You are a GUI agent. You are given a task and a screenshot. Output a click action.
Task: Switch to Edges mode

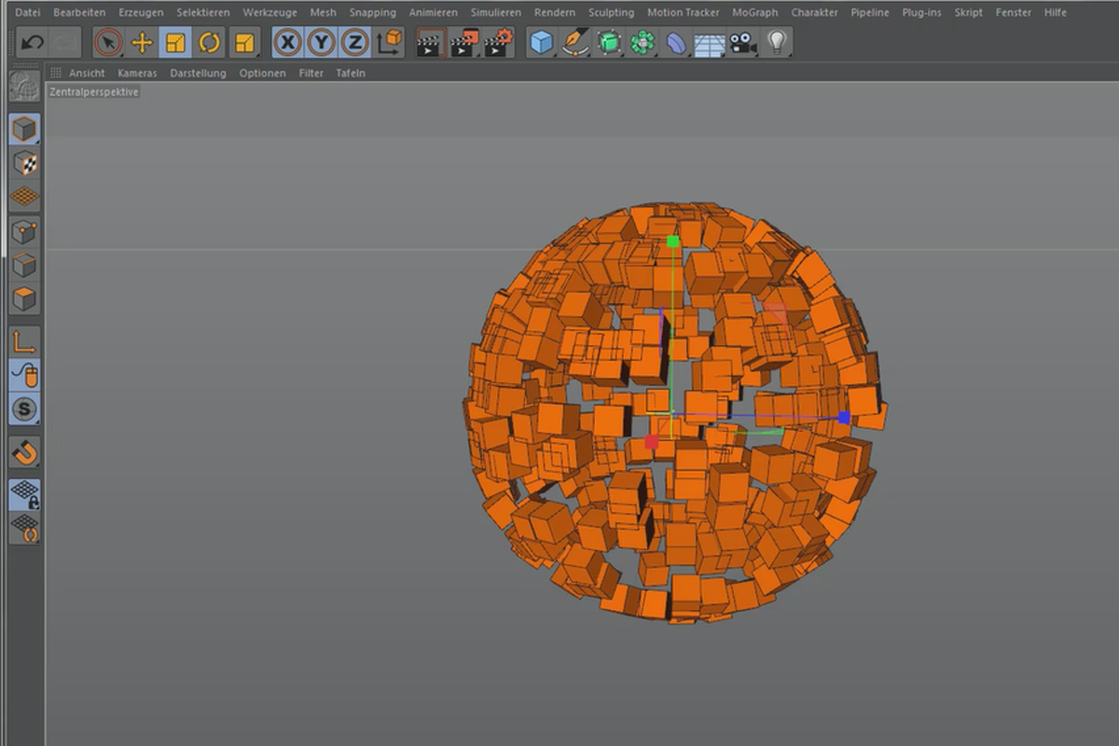(x=24, y=266)
